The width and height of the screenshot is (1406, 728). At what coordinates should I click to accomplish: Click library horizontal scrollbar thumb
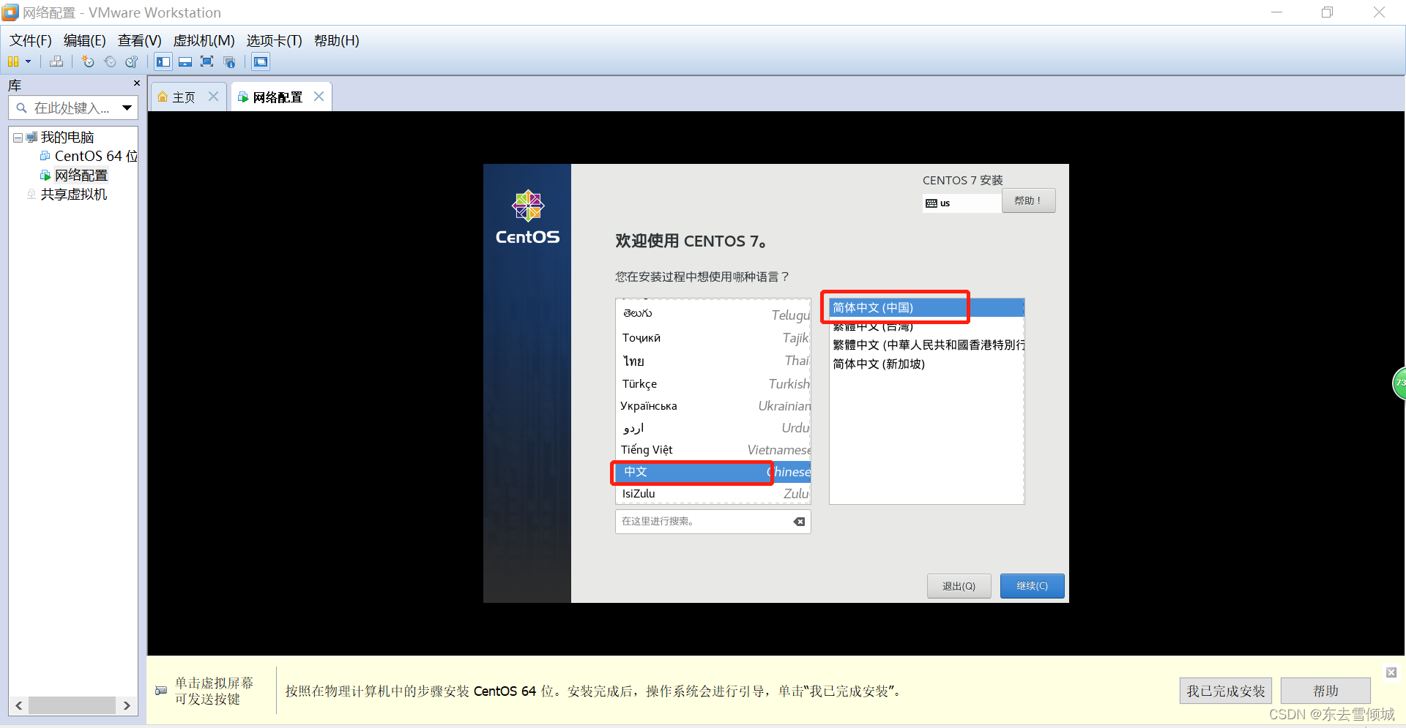click(72, 705)
